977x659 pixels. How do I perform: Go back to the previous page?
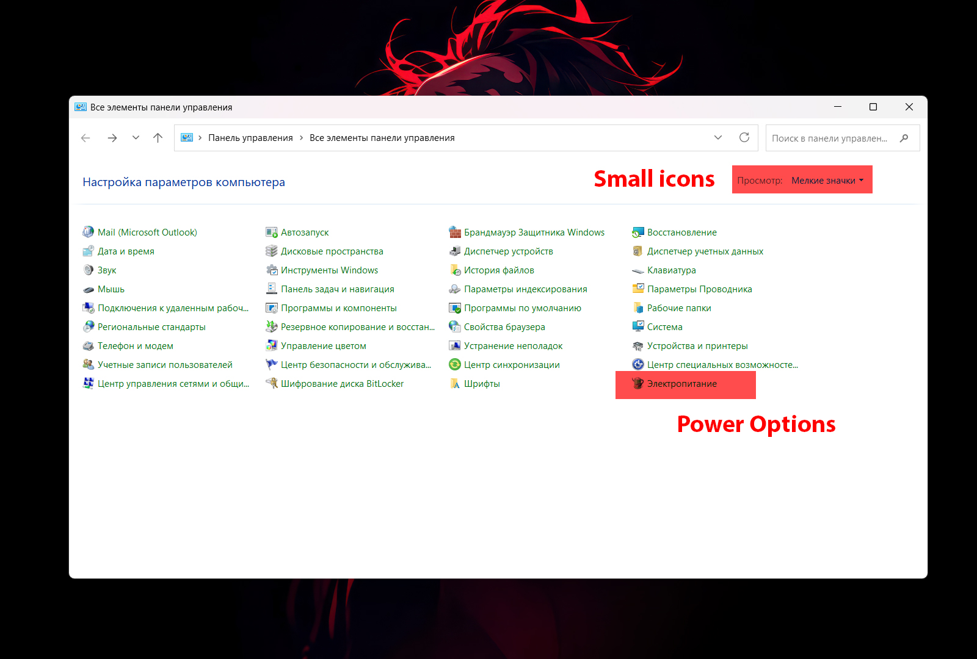coord(85,138)
